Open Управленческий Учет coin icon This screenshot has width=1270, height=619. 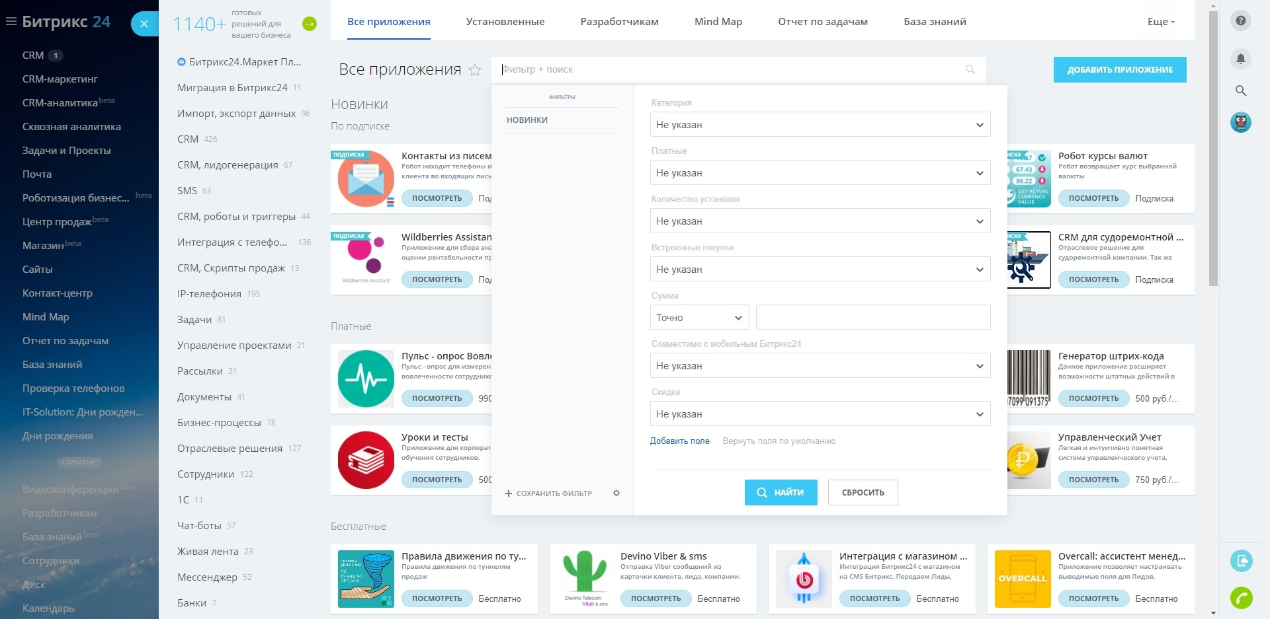(1029, 460)
